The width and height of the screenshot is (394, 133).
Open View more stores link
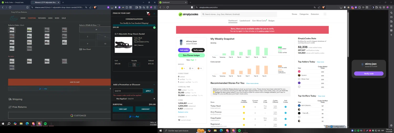point(252,83)
